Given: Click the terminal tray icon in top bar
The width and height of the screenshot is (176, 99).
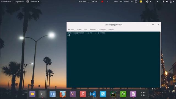Looking at the screenshot, I should point(136,2).
